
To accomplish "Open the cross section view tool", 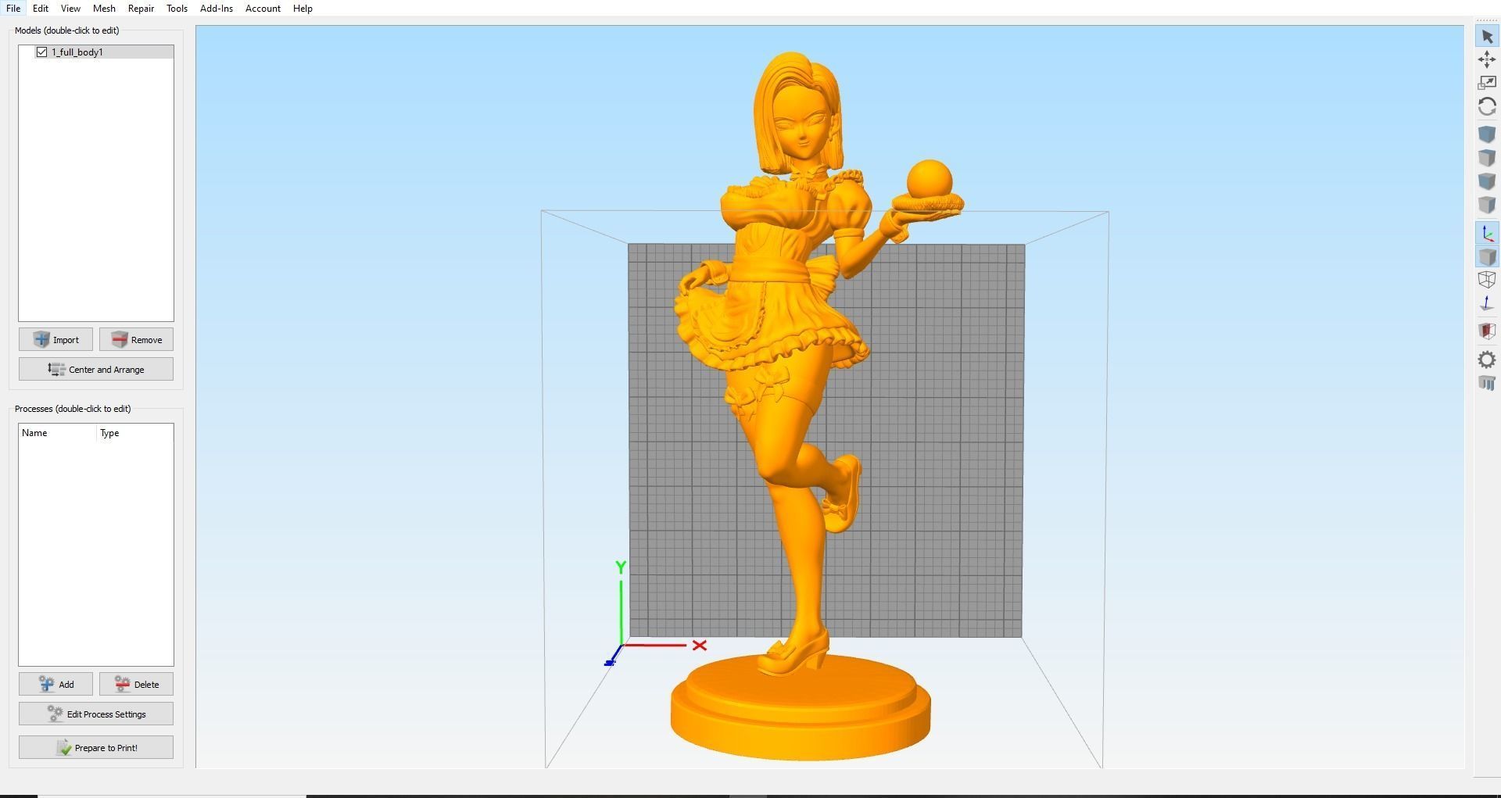I will coord(1487,331).
